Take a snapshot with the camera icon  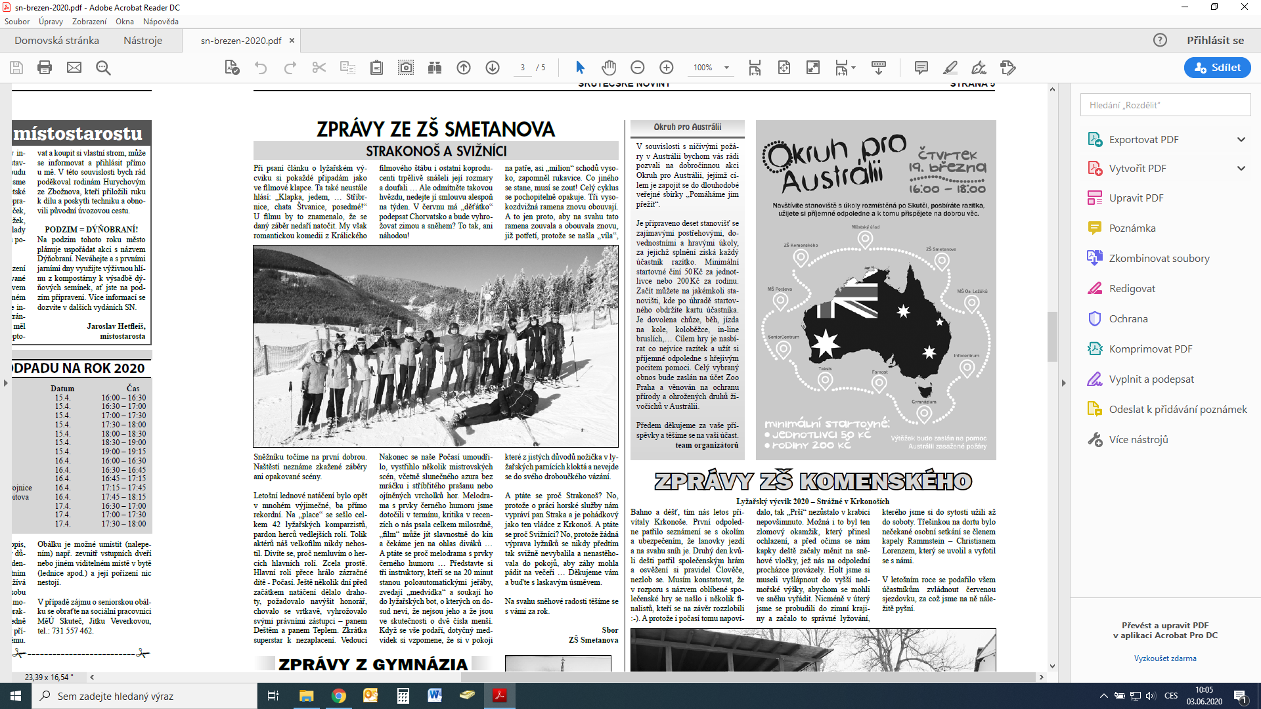pos(407,68)
